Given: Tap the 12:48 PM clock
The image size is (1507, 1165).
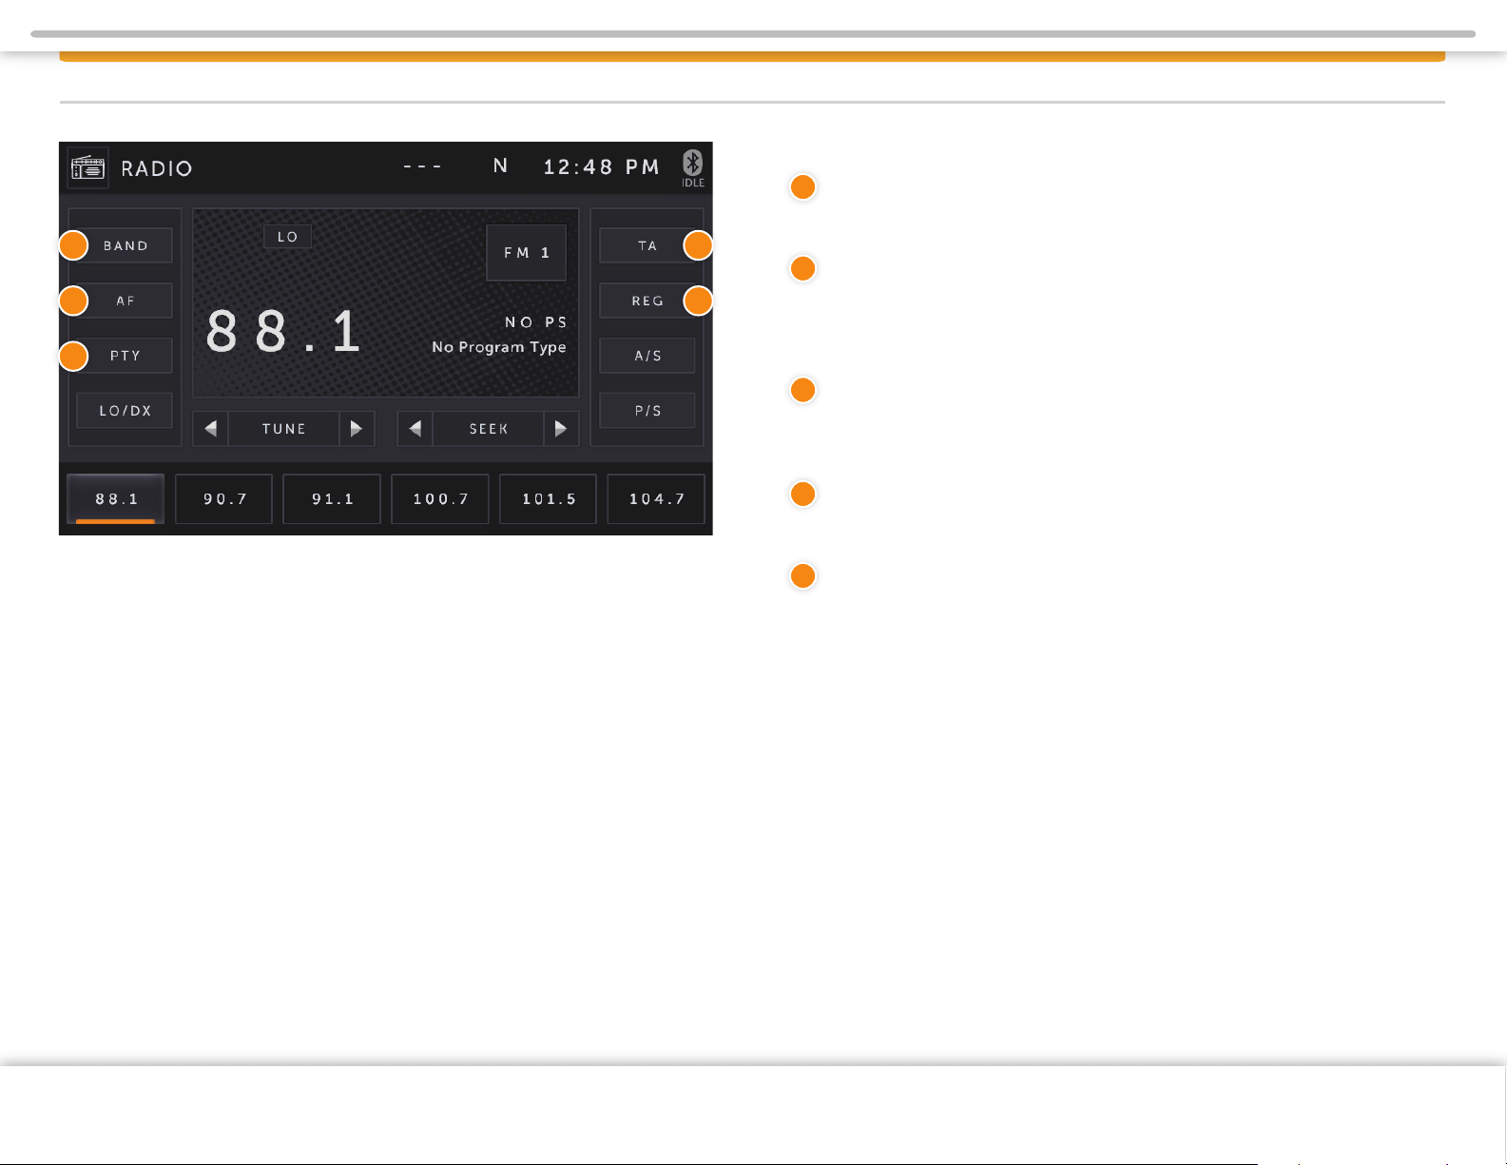Looking at the screenshot, I should 601,167.
